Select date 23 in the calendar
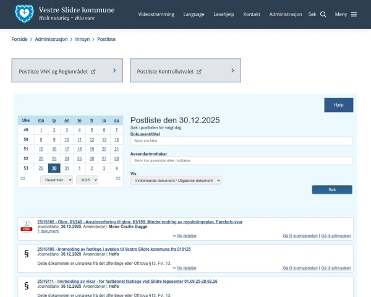This screenshot has width=371, height=297. (x=54, y=158)
